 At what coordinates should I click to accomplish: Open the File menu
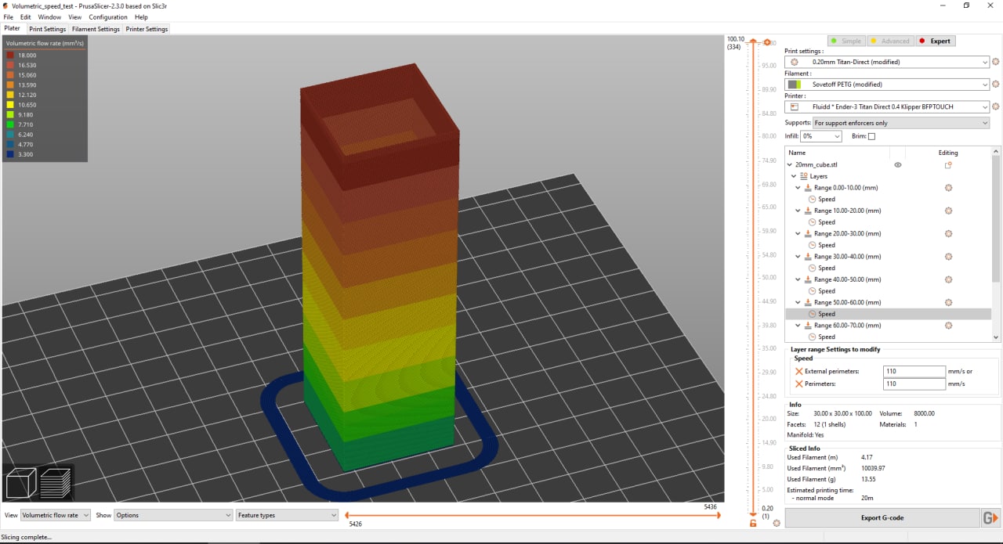[x=8, y=16]
